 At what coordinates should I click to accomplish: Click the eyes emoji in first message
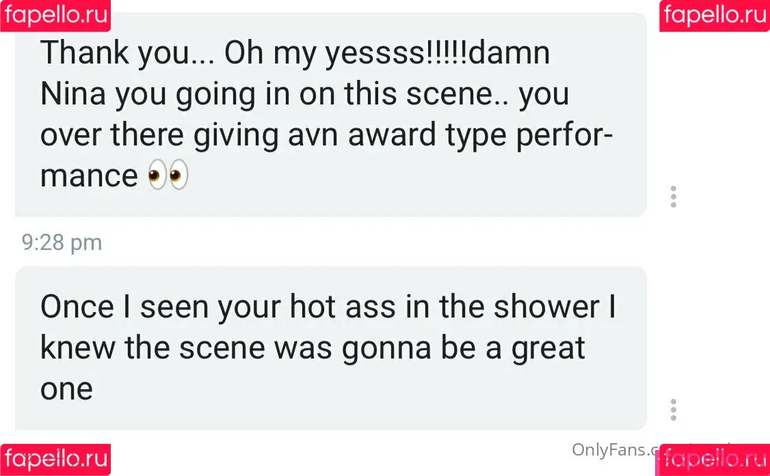(168, 175)
